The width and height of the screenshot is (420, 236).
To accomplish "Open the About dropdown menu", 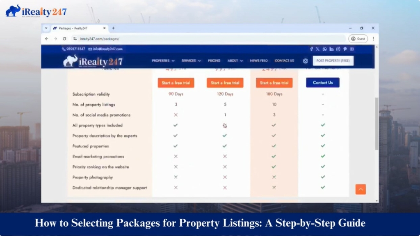I will click(x=235, y=61).
